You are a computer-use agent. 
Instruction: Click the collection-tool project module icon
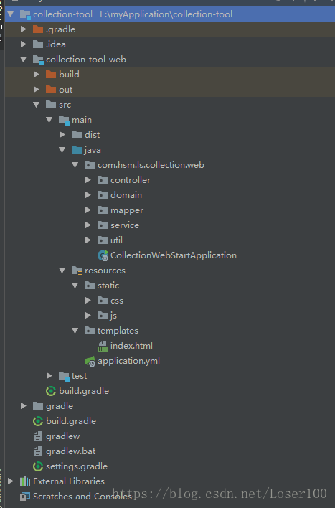25,14
